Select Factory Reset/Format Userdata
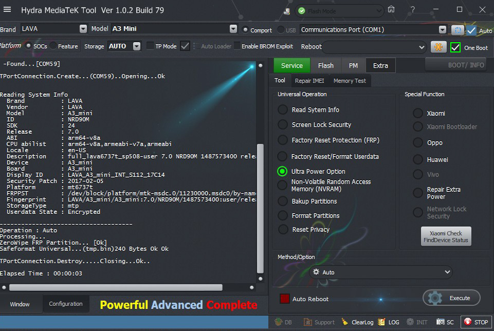494x331 pixels. 282,157
